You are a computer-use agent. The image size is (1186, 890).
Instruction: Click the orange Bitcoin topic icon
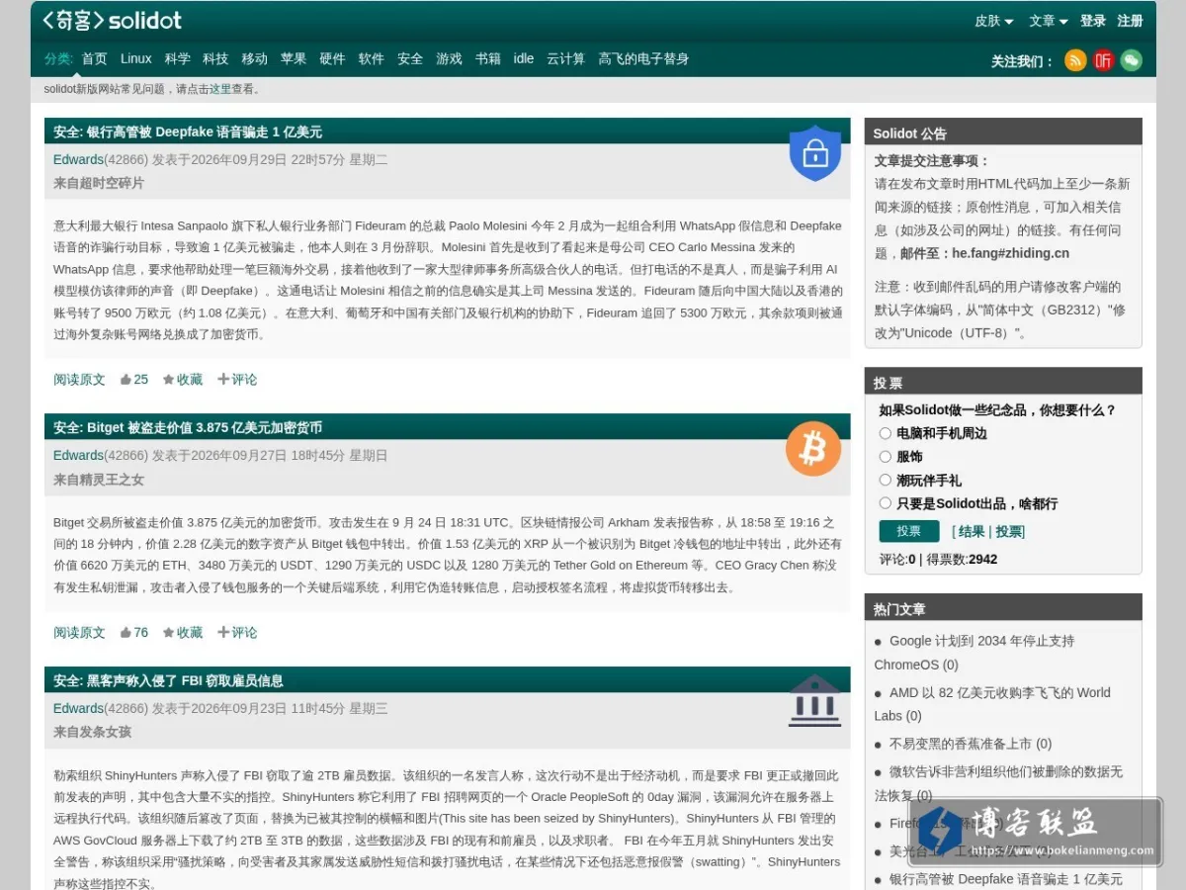(x=813, y=449)
